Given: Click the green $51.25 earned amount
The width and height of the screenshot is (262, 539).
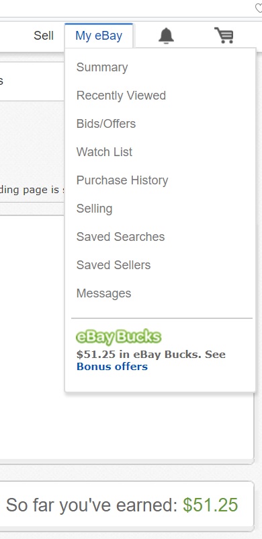Looking at the screenshot, I should (210, 505).
